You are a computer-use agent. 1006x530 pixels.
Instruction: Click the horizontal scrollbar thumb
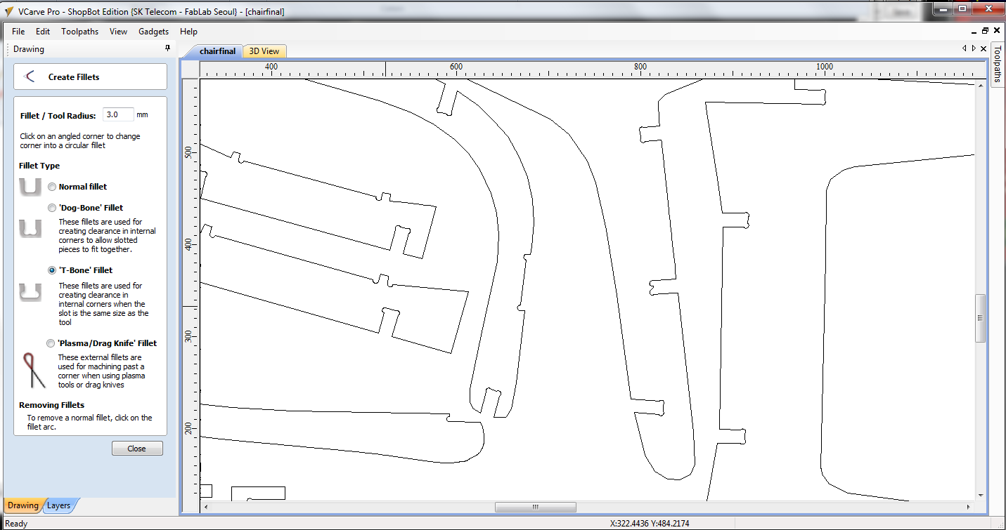pos(535,507)
